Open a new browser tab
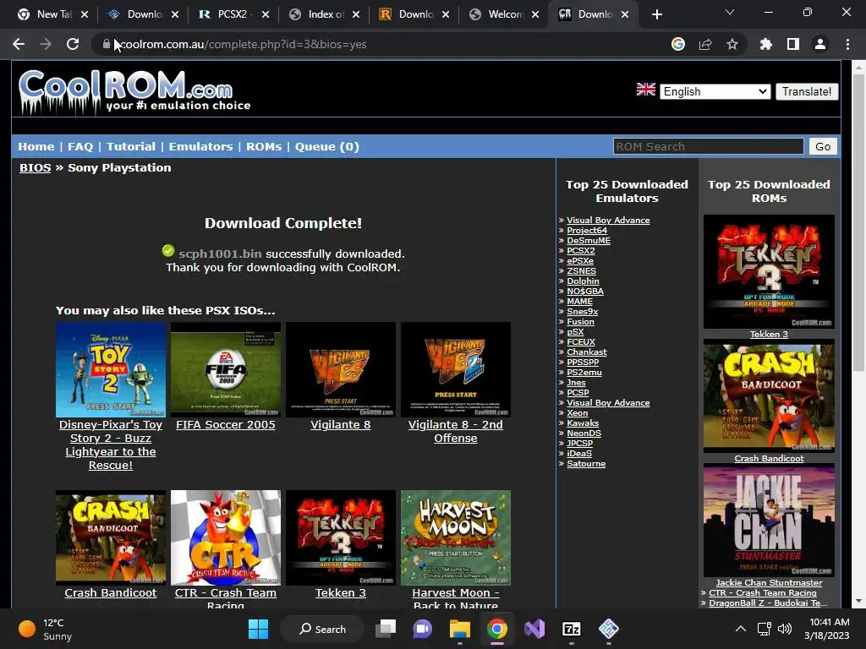 point(656,14)
